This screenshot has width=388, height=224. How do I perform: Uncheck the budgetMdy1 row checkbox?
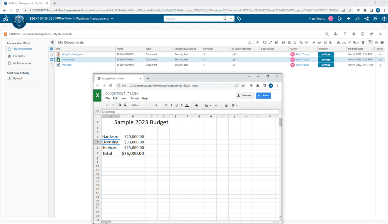tap(51, 60)
